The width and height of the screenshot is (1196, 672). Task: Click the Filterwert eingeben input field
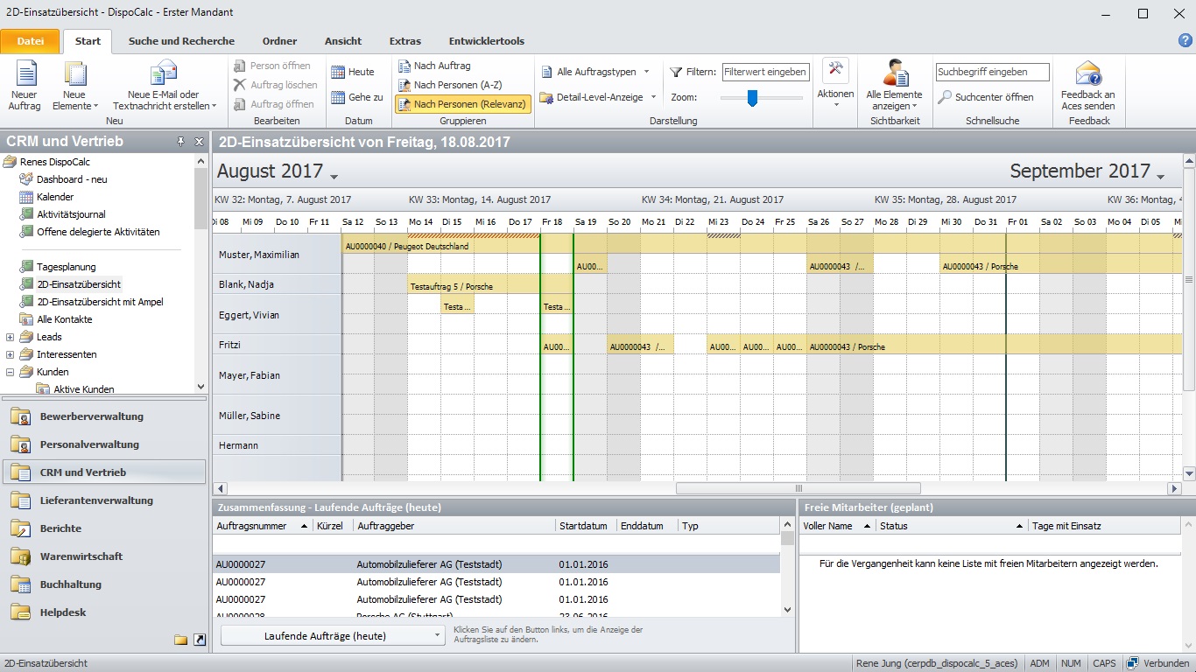[765, 72]
